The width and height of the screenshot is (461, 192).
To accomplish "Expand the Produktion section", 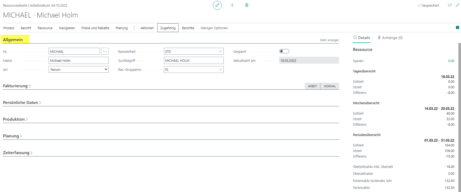I will pyautogui.click(x=15, y=119).
